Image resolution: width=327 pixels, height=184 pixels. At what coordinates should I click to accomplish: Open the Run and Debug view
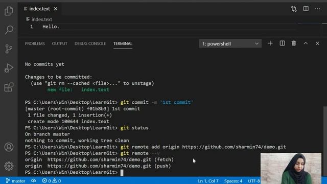point(9,68)
